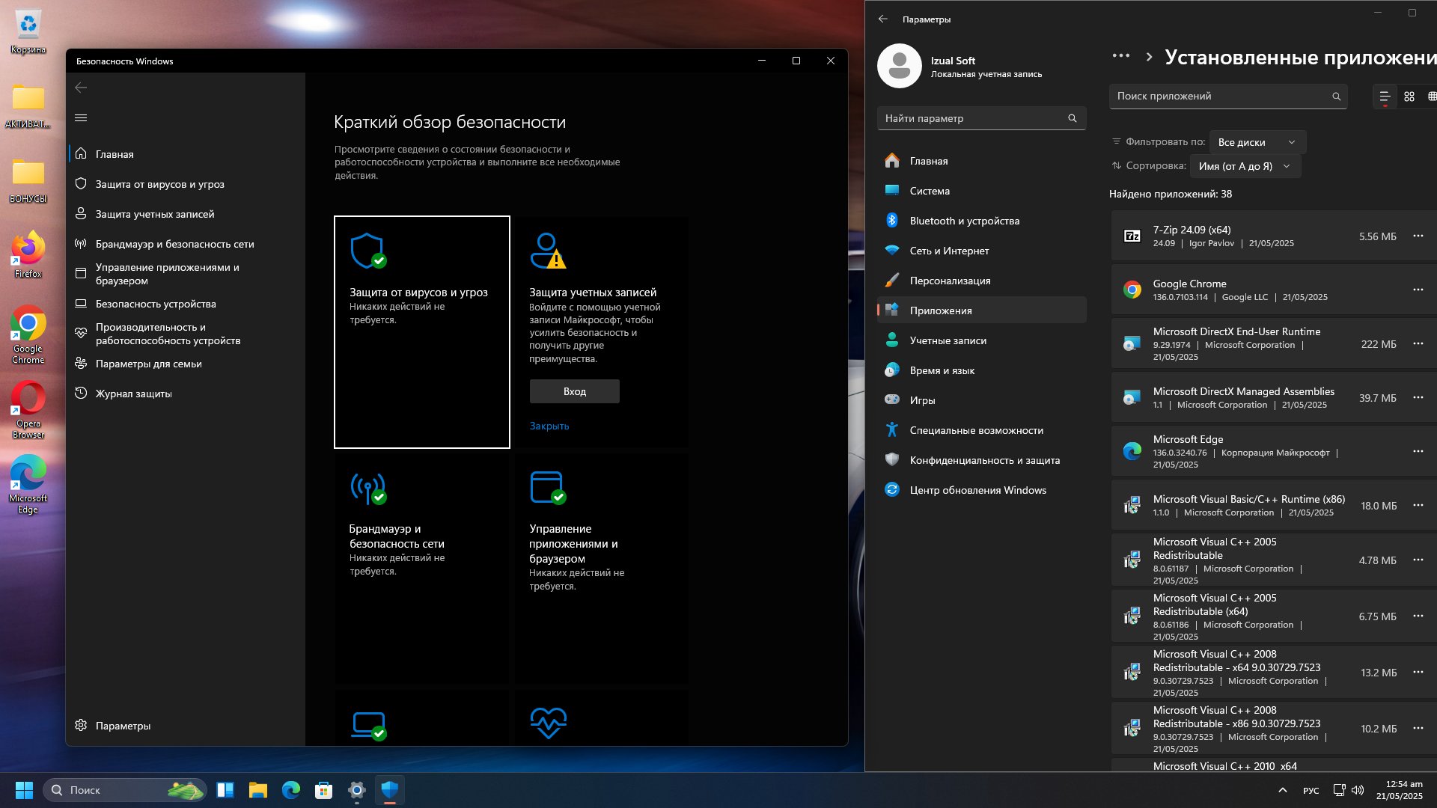The height and width of the screenshot is (808, 1437).
Task: Select Управление приложениями и браузером in sidebar
Action: pos(186,274)
